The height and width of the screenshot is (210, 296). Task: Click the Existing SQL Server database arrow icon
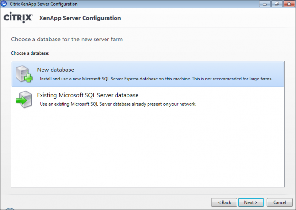24,99
